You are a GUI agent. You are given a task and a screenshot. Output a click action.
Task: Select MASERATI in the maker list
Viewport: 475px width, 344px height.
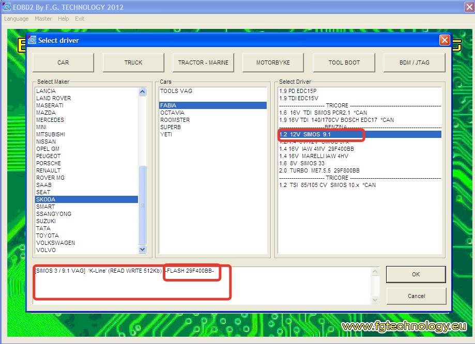coord(87,106)
